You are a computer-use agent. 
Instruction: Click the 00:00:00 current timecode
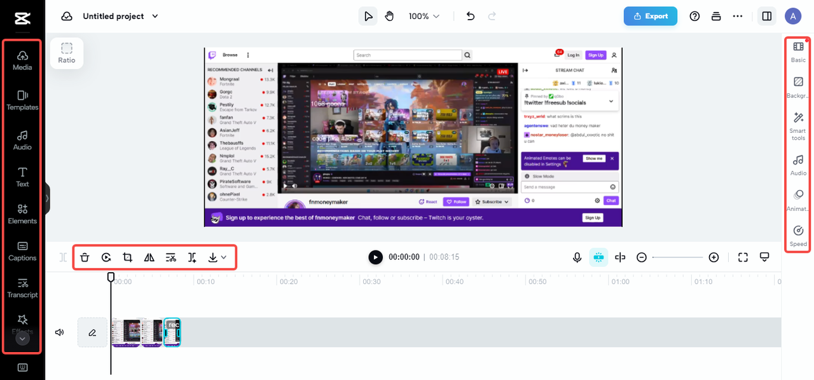click(x=404, y=257)
